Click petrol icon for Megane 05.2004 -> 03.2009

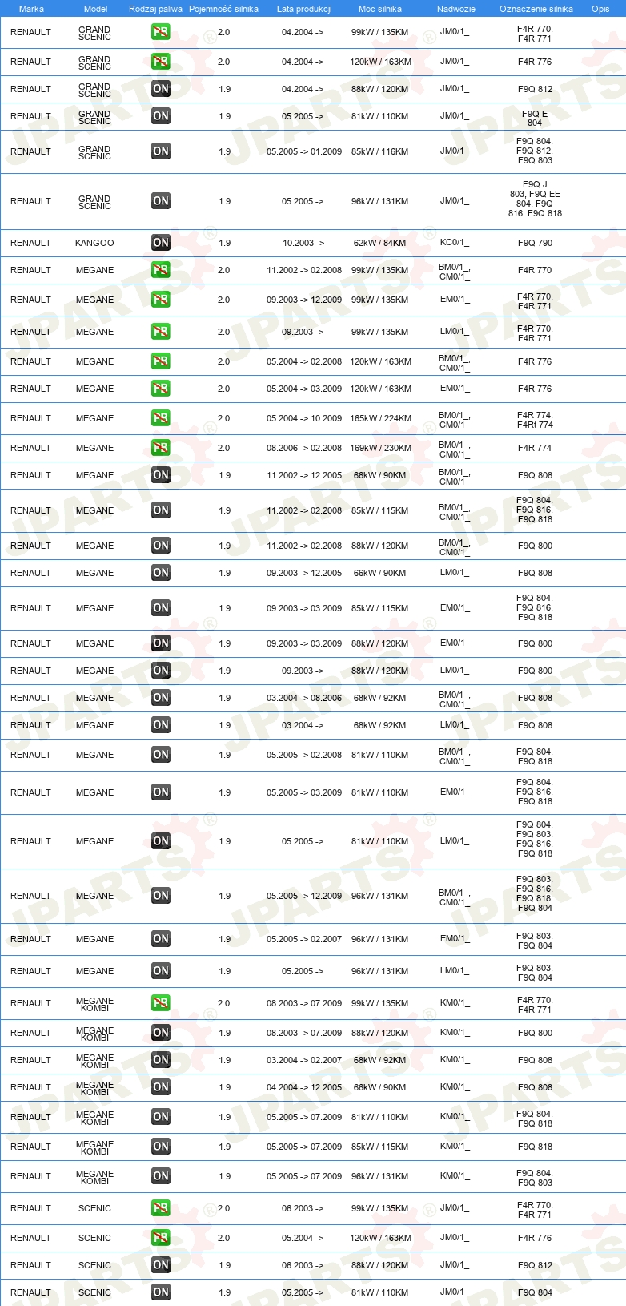point(161,389)
